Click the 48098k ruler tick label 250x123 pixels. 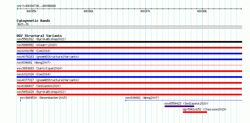[x=202, y=11]
